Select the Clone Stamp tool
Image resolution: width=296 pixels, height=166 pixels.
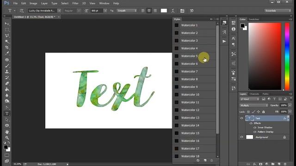click(7, 71)
